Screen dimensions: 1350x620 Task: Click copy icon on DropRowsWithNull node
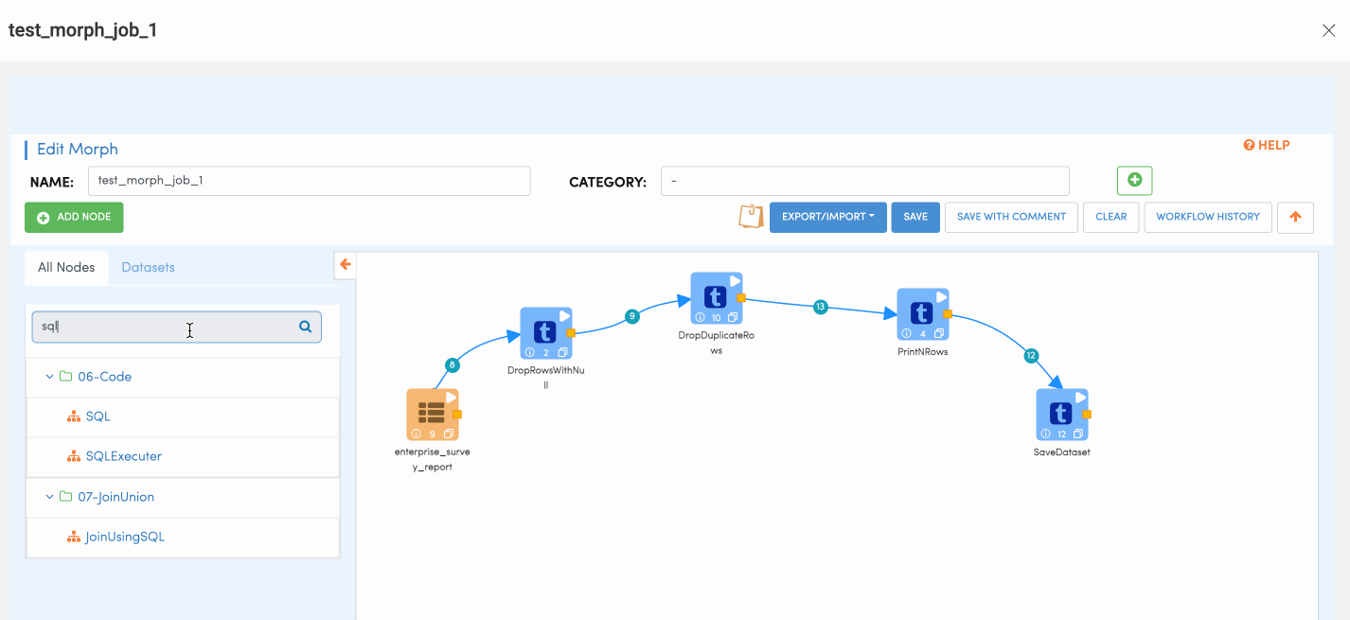click(x=562, y=352)
